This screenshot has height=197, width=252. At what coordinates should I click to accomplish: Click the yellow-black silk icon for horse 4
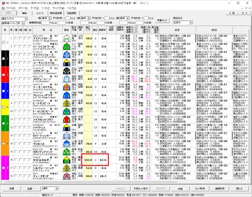click(67, 63)
